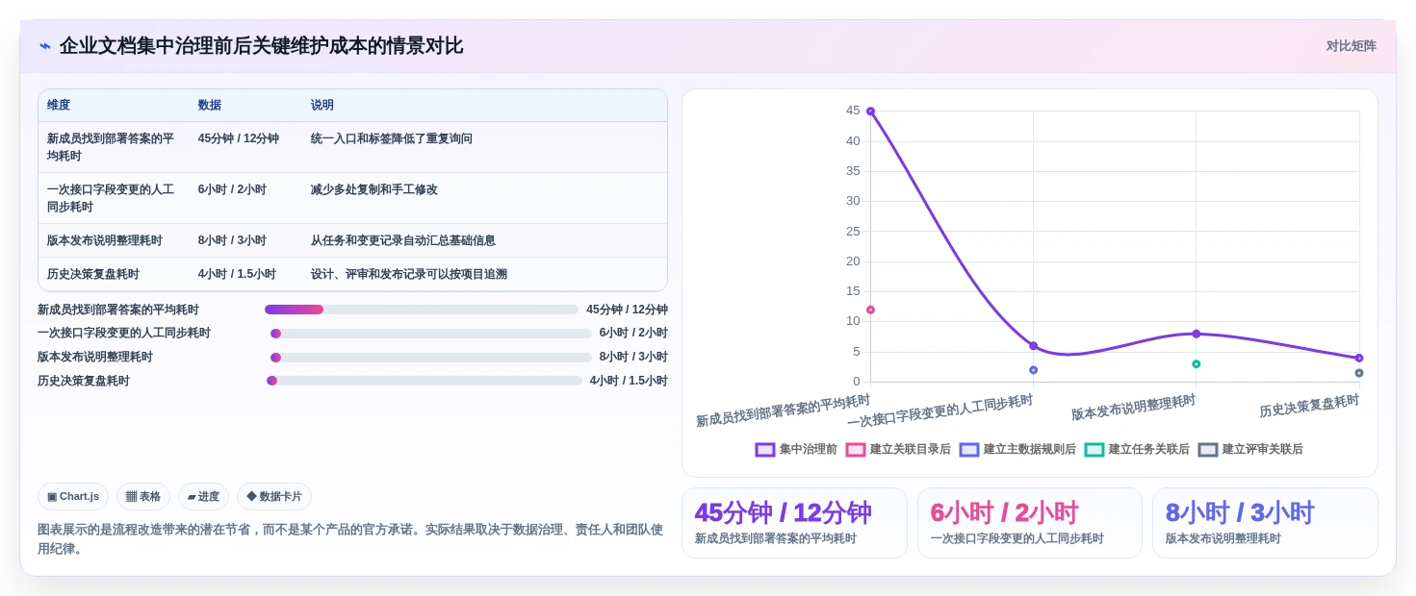Screen dimensions: 1416x596
Task: Toggle the 集中治理前 legend item
Action: click(x=796, y=449)
